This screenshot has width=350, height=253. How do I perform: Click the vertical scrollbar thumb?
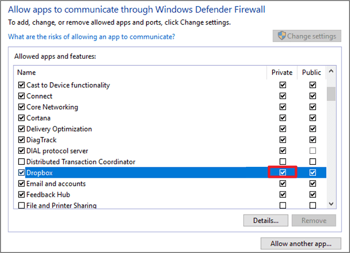pos(331,93)
